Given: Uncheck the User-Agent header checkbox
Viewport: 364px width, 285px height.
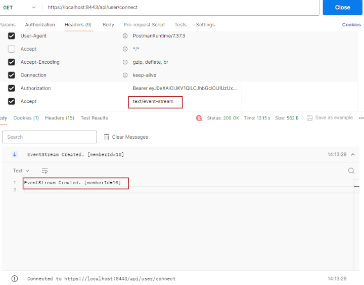Looking at the screenshot, I should 11,36.
